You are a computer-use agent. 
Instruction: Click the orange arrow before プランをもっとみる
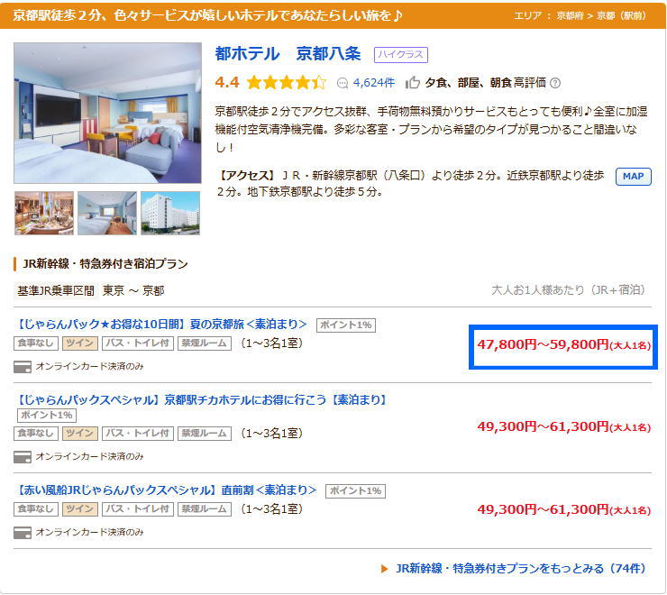[385, 569]
